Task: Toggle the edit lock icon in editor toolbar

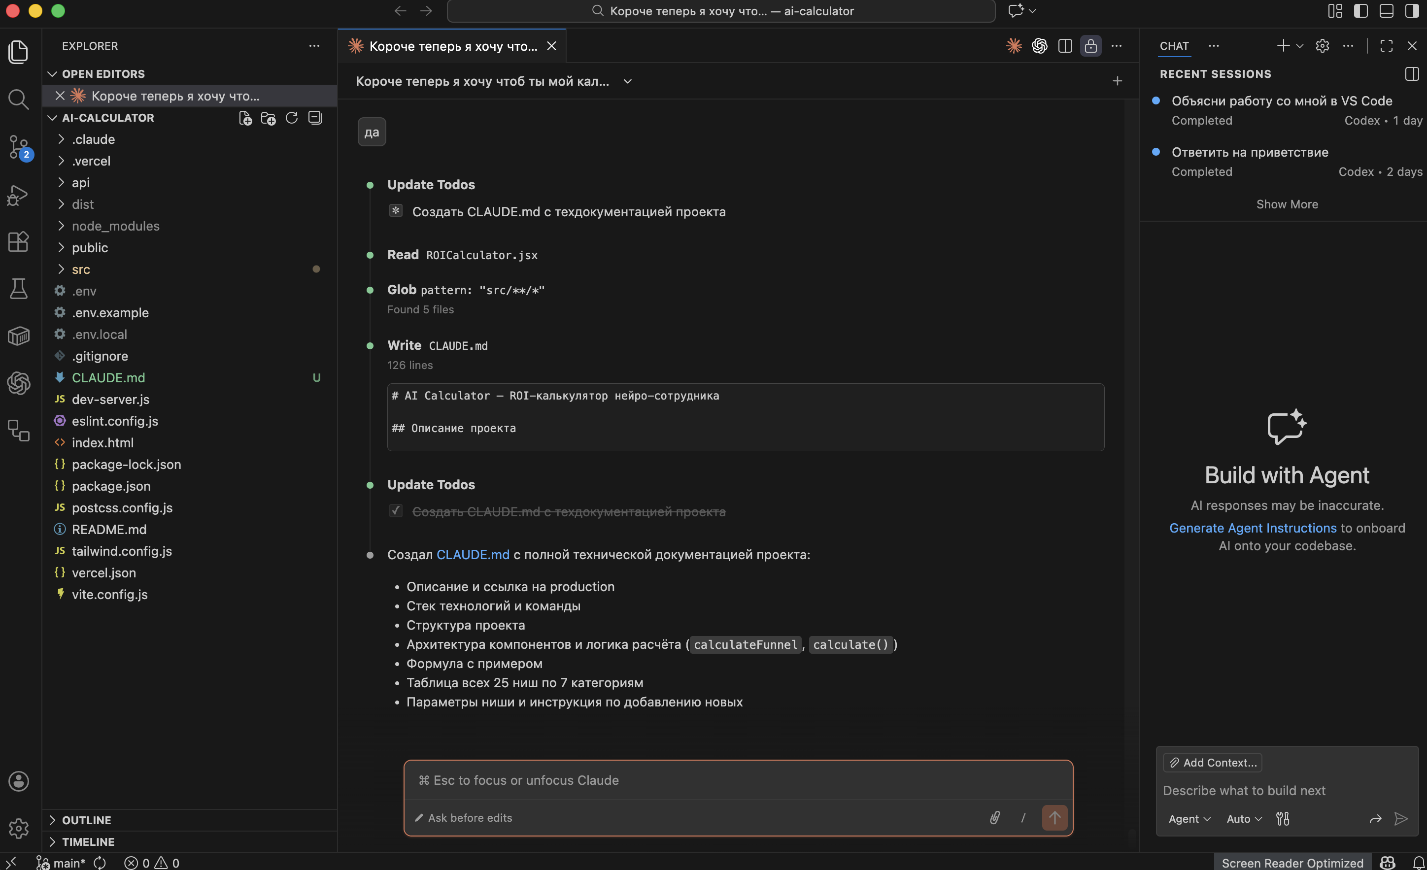Action: 1091,46
